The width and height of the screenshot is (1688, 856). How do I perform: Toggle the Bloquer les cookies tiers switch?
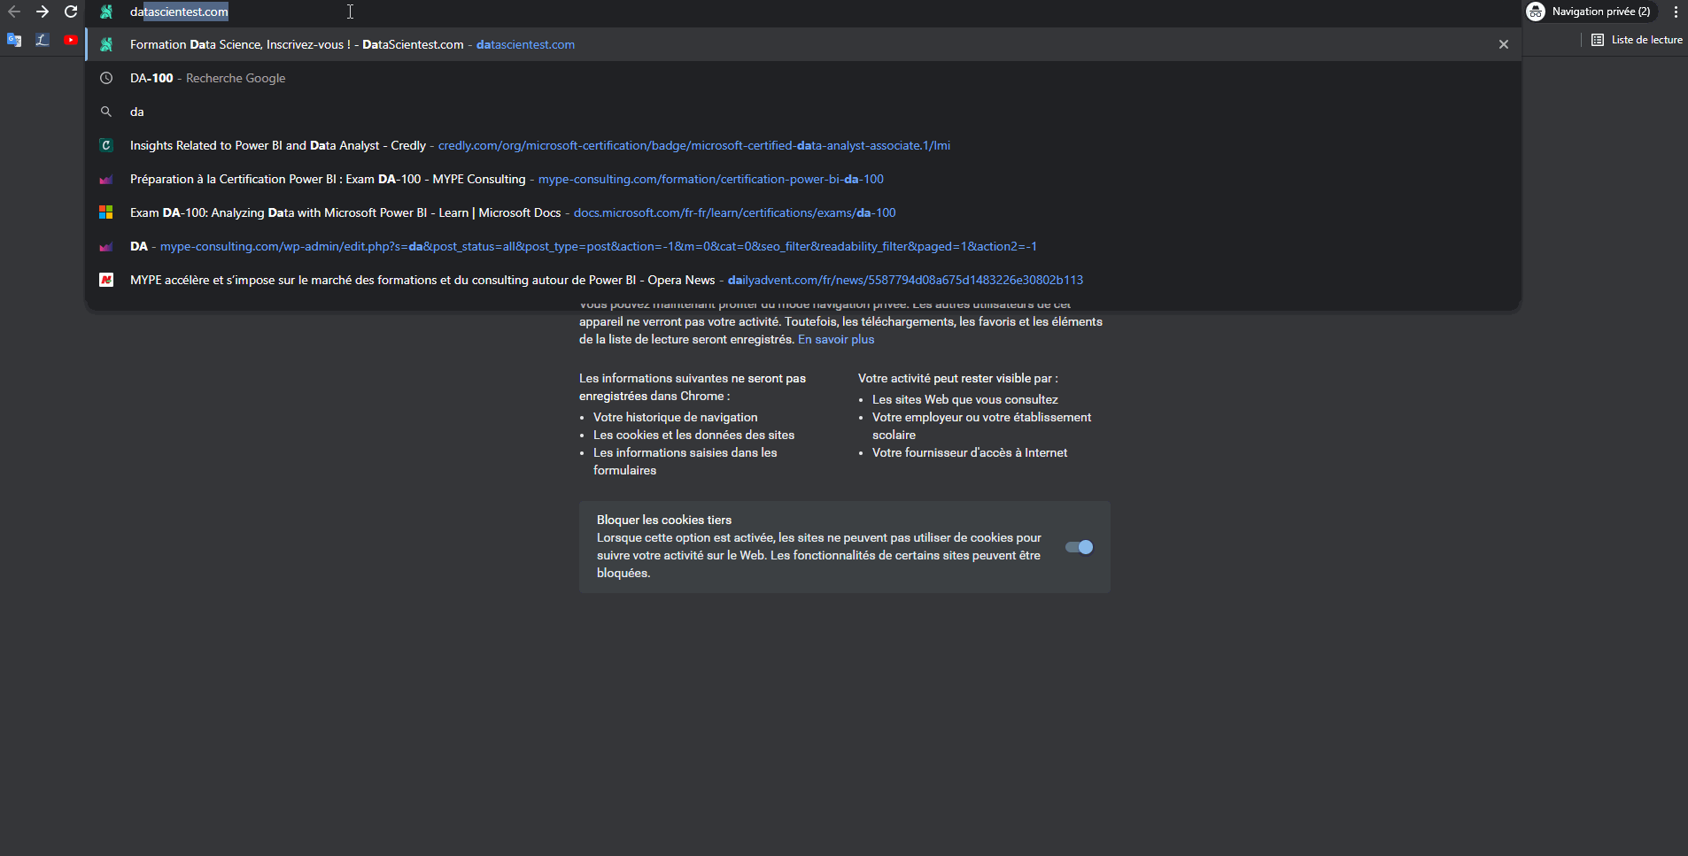tap(1079, 547)
